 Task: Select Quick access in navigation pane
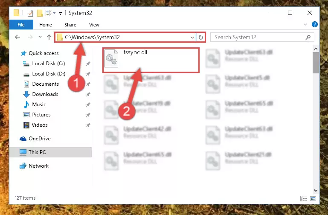44,53
